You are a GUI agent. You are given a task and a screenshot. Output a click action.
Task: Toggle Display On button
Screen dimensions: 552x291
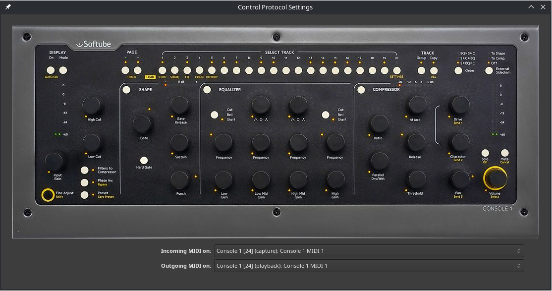coord(51,70)
